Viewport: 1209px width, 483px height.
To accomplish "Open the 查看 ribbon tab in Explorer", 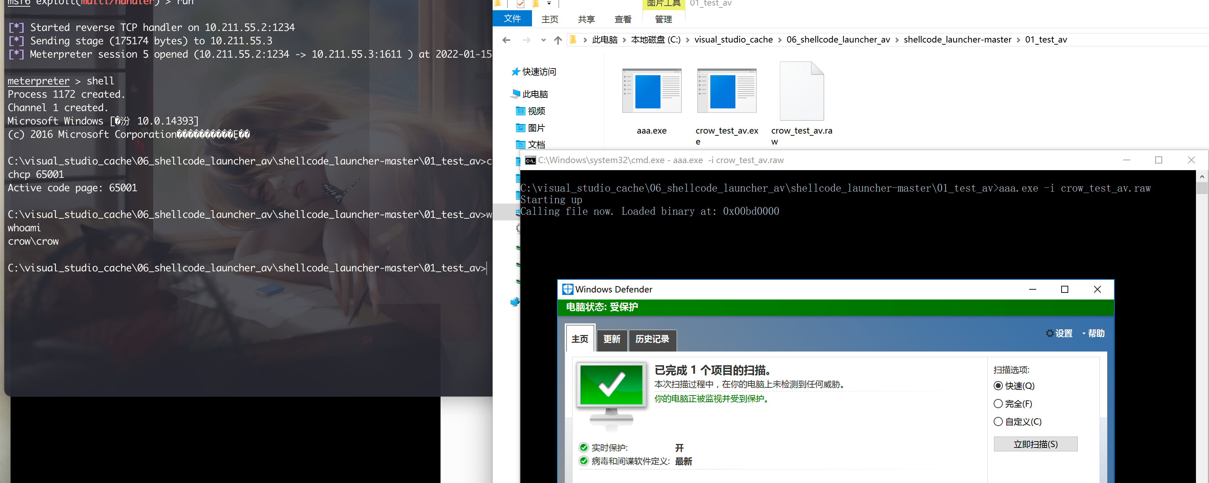I will click(623, 19).
